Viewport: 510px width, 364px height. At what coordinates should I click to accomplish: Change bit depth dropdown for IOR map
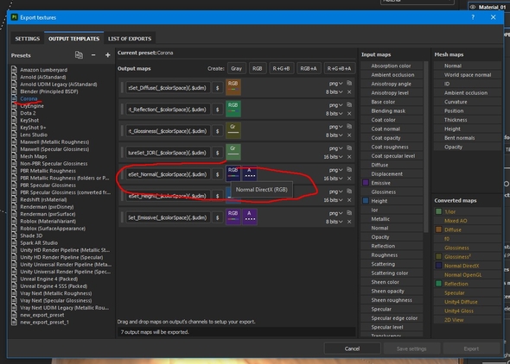click(x=333, y=157)
